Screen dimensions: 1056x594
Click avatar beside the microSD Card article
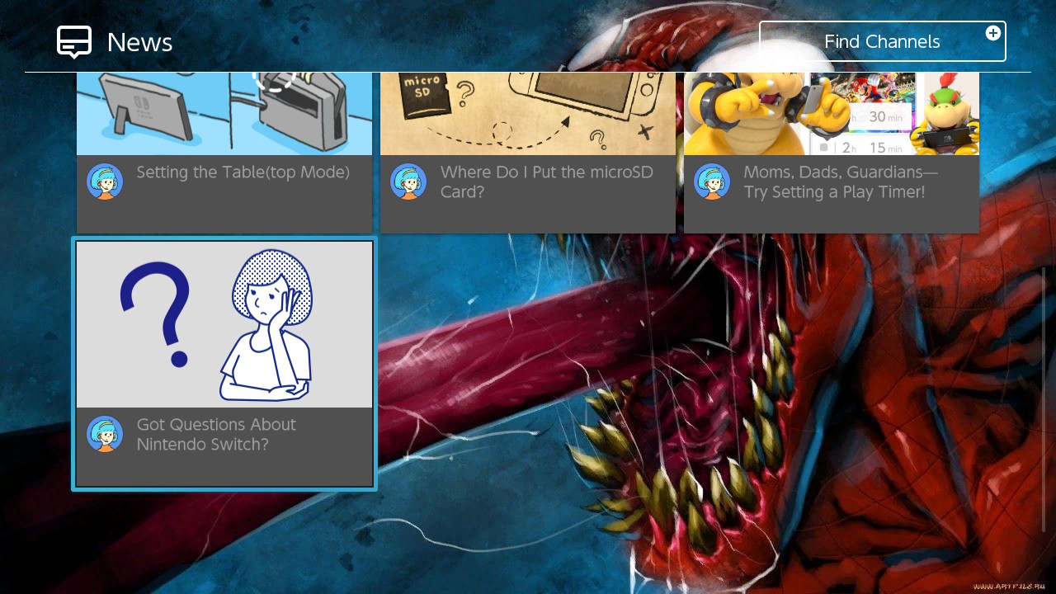click(408, 181)
